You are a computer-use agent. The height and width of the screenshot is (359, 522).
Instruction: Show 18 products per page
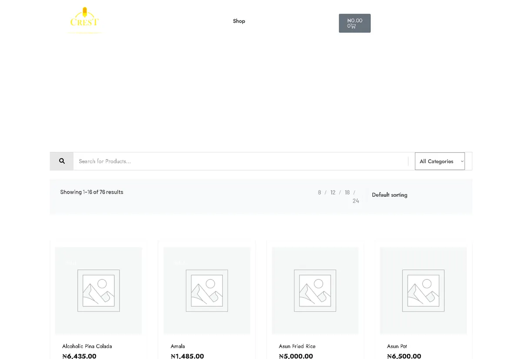coord(347,192)
